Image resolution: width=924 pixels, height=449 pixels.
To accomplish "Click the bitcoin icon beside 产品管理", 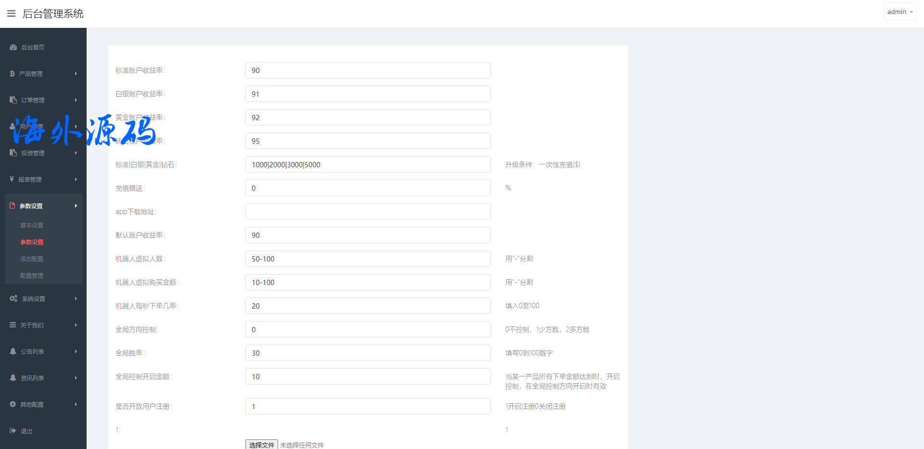I will (x=12, y=74).
